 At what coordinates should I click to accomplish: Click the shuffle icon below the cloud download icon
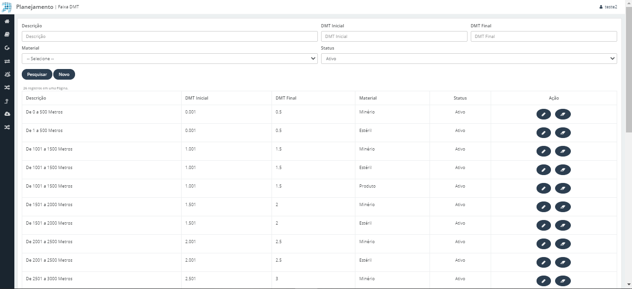click(7, 127)
